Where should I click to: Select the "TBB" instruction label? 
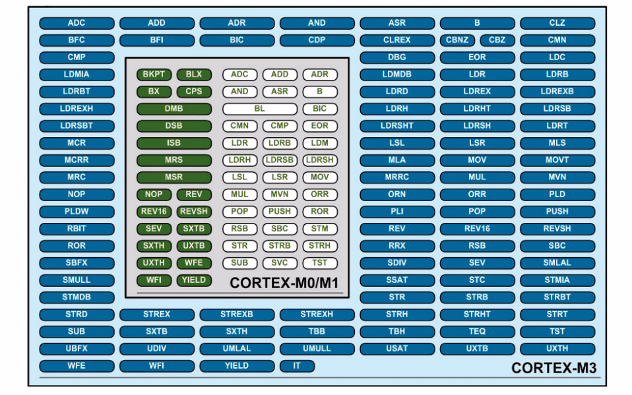point(317,331)
